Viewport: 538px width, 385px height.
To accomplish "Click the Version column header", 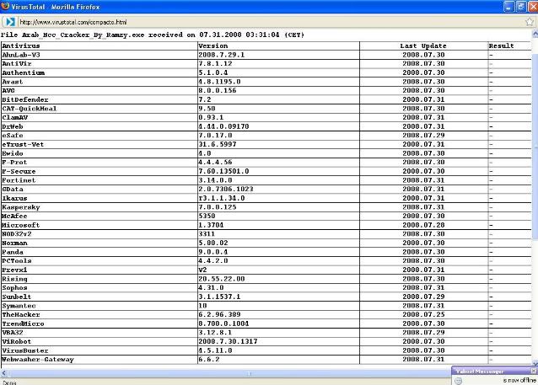I will tap(213, 46).
